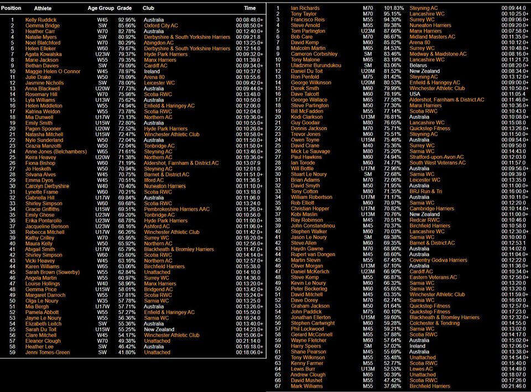Select Mark Williams in last row

point(308,386)
